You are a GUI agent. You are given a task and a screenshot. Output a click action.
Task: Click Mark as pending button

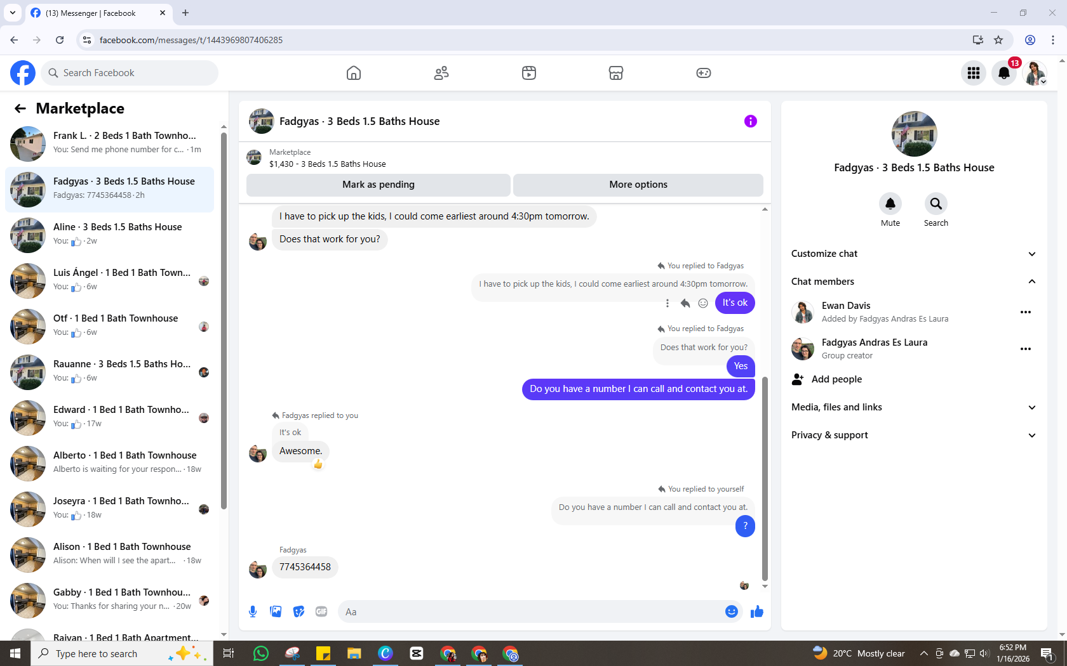[379, 185]
